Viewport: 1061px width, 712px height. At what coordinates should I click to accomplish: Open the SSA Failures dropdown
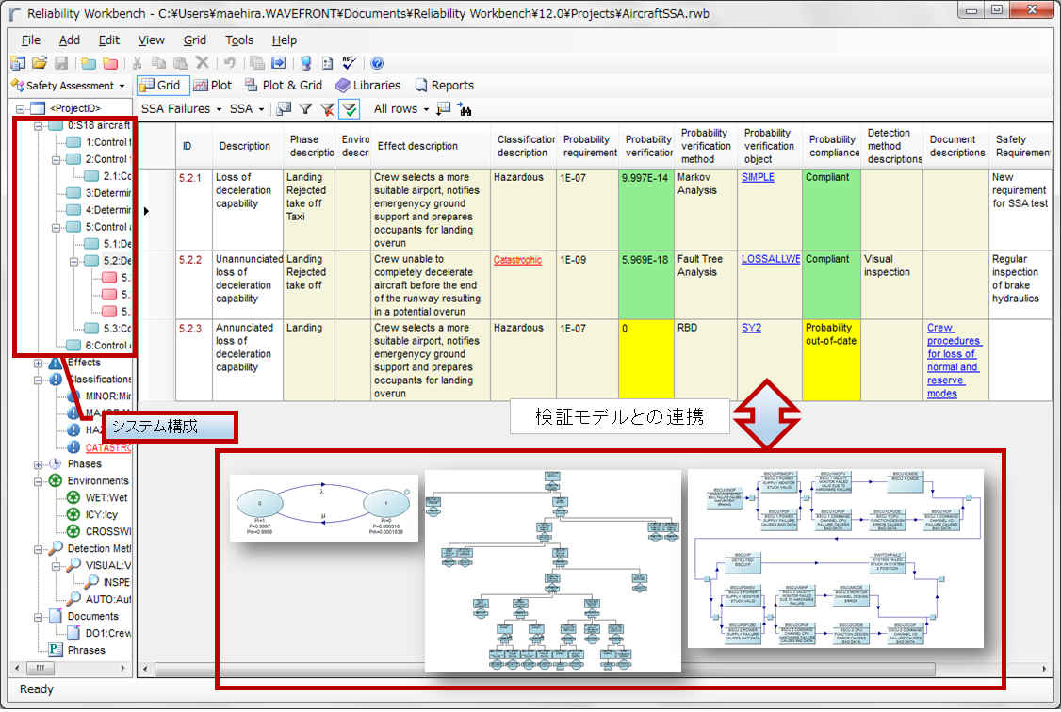tap(181, 109)
